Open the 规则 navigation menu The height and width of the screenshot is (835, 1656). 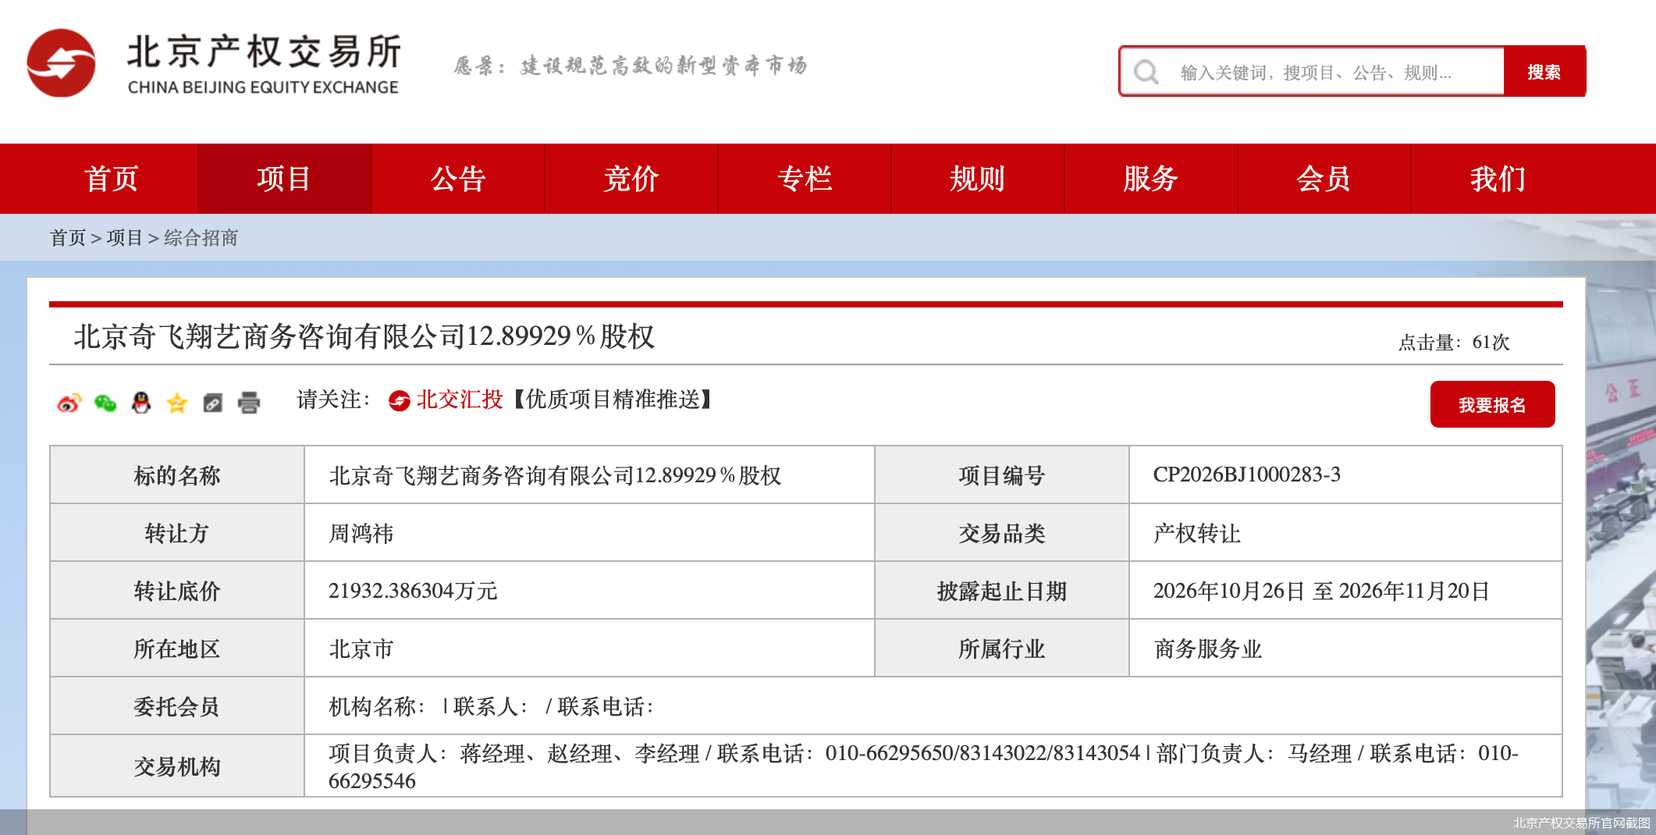(x=978, y=179)
